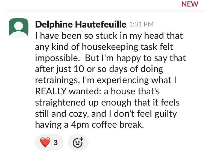Click the word REALLY in the message
The width and height of the screenshot is (205, 153).
51,91
